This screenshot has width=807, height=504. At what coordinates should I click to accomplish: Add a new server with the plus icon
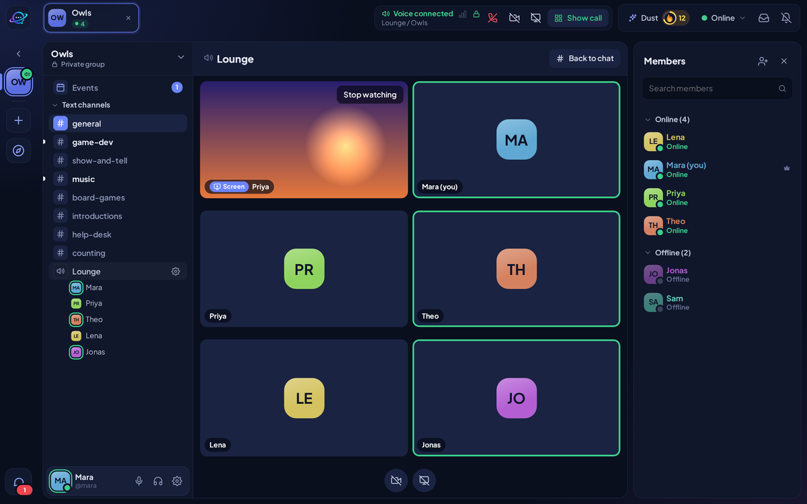click(x=19, y=120)
